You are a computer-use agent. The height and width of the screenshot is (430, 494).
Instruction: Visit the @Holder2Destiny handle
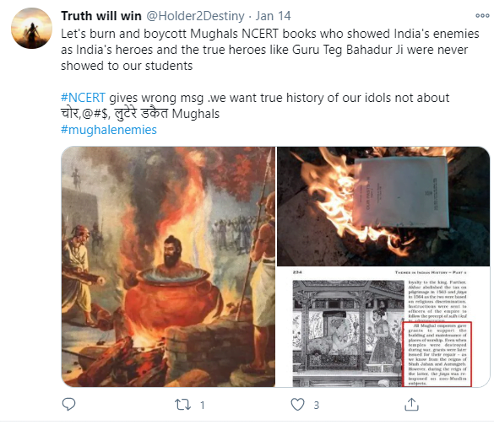coord(195,16)
